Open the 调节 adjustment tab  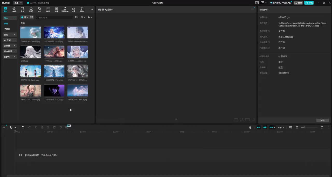point(82,10)
